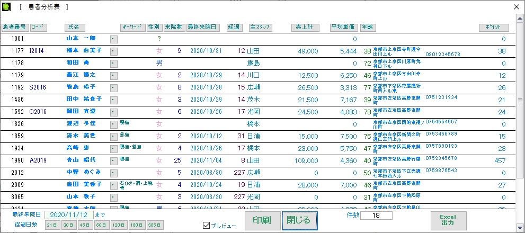
Task: Click last visit date 2020/10/12
Action: 206,136
